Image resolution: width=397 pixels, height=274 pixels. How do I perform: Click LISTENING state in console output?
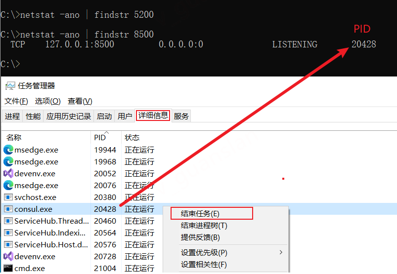coord(295,44)
